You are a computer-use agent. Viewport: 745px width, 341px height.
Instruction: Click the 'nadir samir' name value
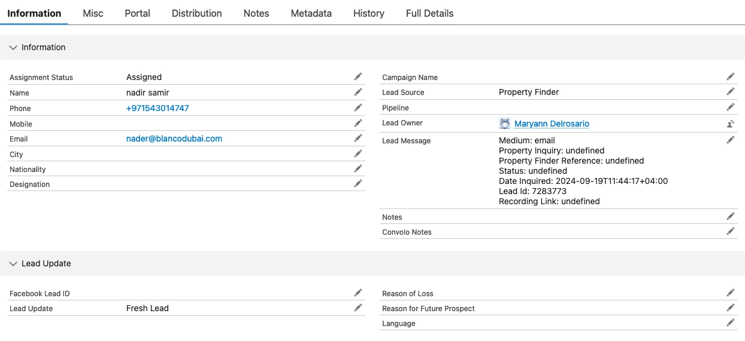147,93
